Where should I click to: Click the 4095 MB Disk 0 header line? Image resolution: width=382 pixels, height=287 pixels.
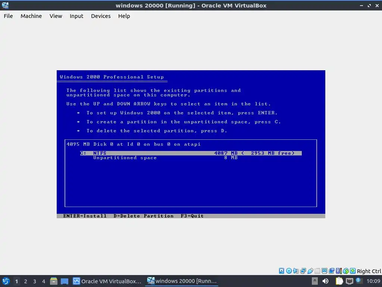pos(134,144)
